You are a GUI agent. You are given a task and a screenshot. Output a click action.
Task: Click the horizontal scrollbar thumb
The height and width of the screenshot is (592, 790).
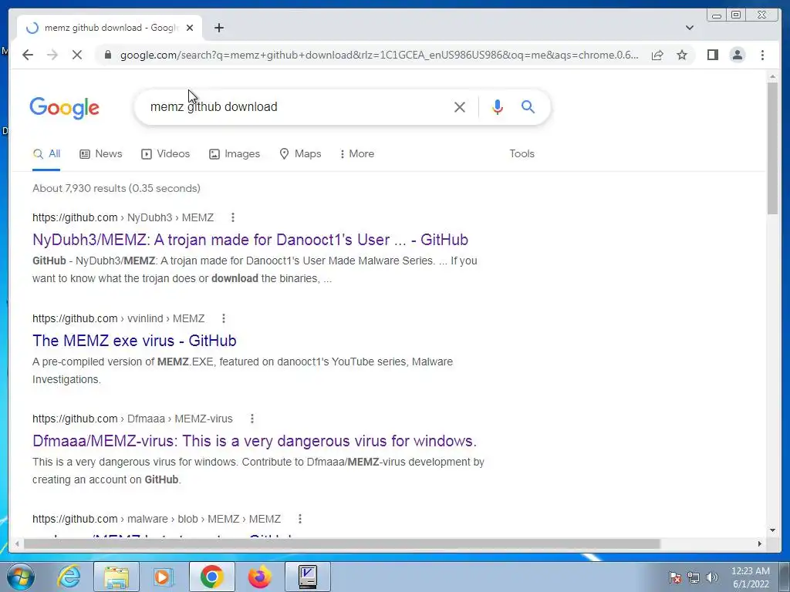pyautogui.click(x=342, y=543)
